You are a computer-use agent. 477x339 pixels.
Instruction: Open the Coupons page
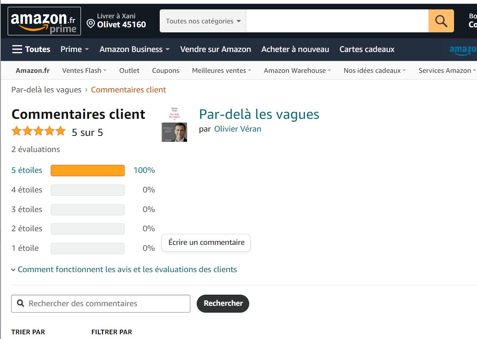point(166,71)
